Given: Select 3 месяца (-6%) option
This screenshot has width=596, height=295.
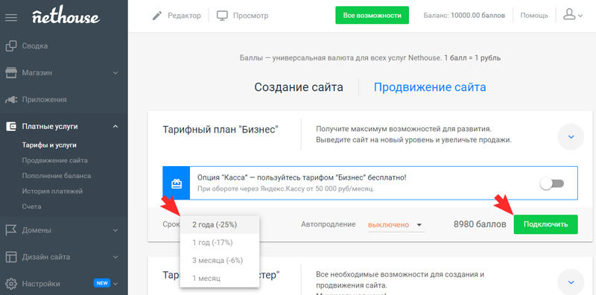Looking at the screenshot, I should pyautogui.click(x=219, y=261).
